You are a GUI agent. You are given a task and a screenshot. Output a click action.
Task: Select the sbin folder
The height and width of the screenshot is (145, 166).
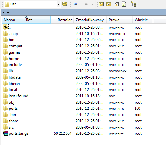coord(12,115)
